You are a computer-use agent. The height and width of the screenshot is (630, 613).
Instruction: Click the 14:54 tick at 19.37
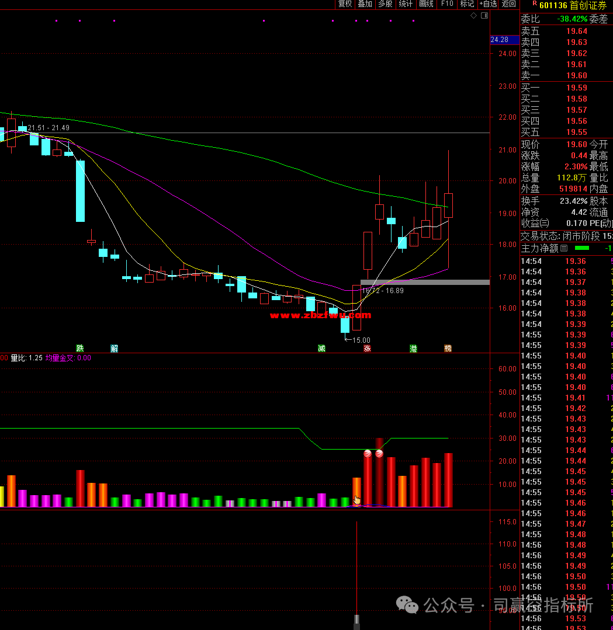(x=566, y=282)
